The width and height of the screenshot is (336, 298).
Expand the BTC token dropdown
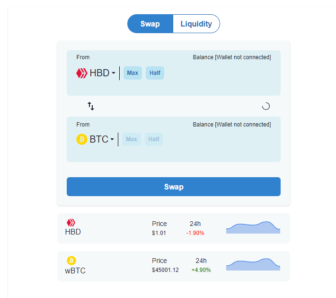pyautogui.click(x=102, y=139)
